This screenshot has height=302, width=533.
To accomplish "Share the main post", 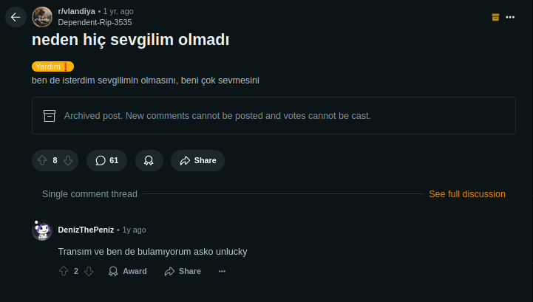I will click(197, 160).
